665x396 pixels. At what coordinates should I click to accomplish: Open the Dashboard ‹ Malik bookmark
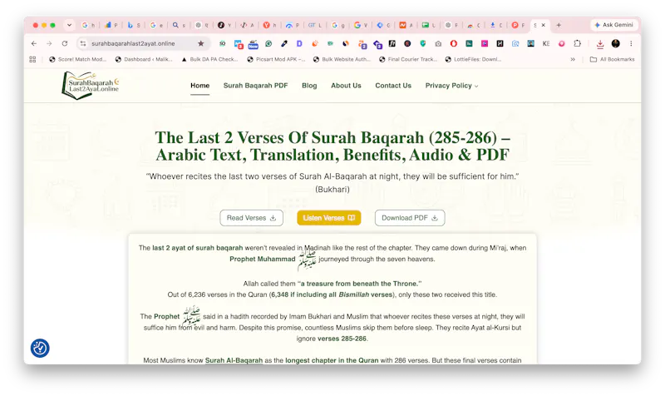click(144, 59)
